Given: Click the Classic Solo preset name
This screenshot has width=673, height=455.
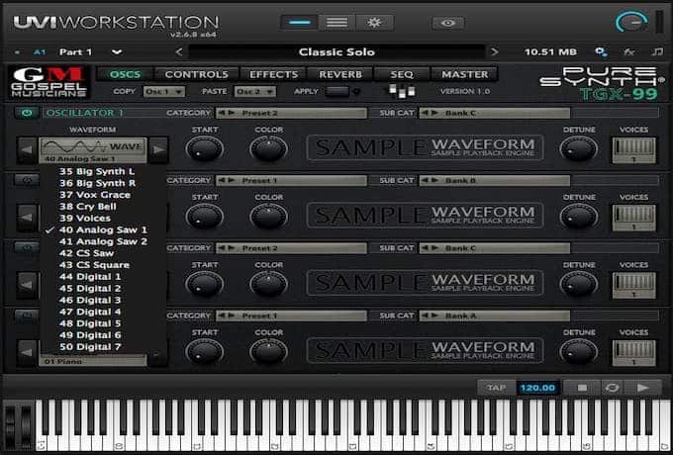Looking at the screenshot, I should tap(336, 51).
